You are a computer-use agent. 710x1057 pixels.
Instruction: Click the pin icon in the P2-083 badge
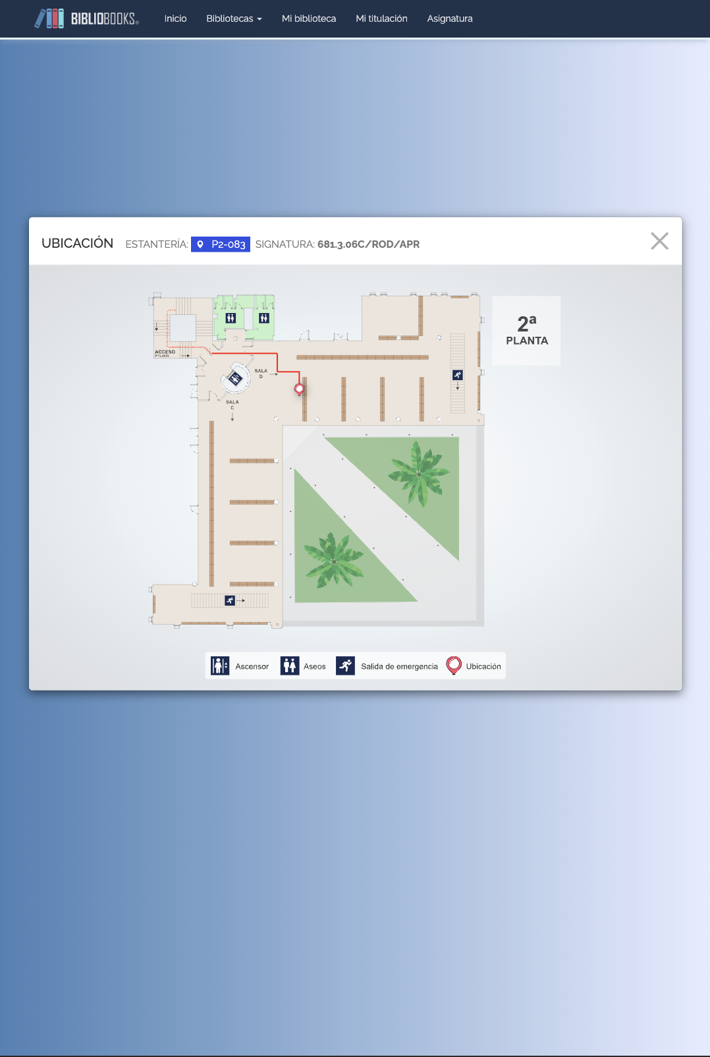200,244
